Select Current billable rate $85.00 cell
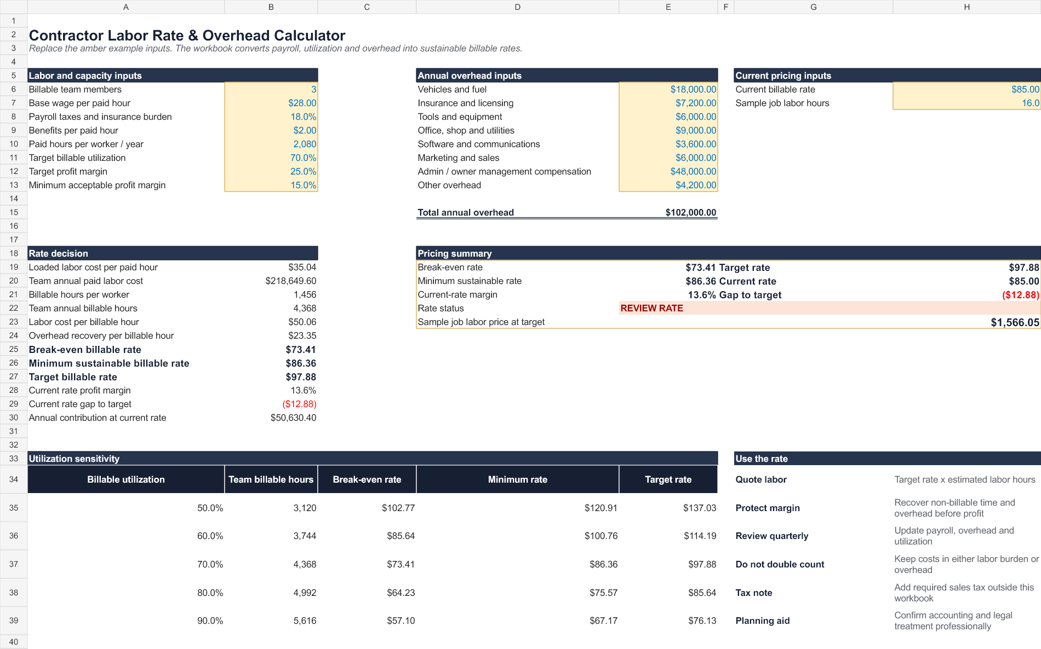Viewport: 1041px width, 649px height. pyautogui.click(x=967, y=89)
